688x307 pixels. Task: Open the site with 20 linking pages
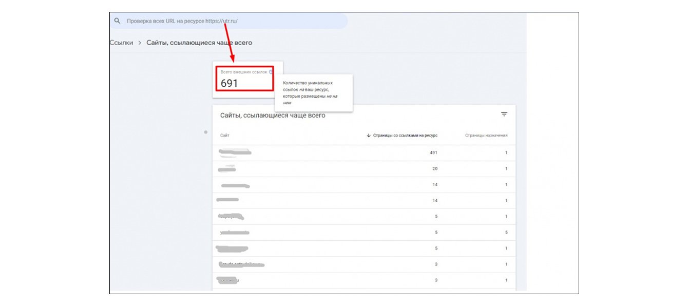click(x=227, y=168)
